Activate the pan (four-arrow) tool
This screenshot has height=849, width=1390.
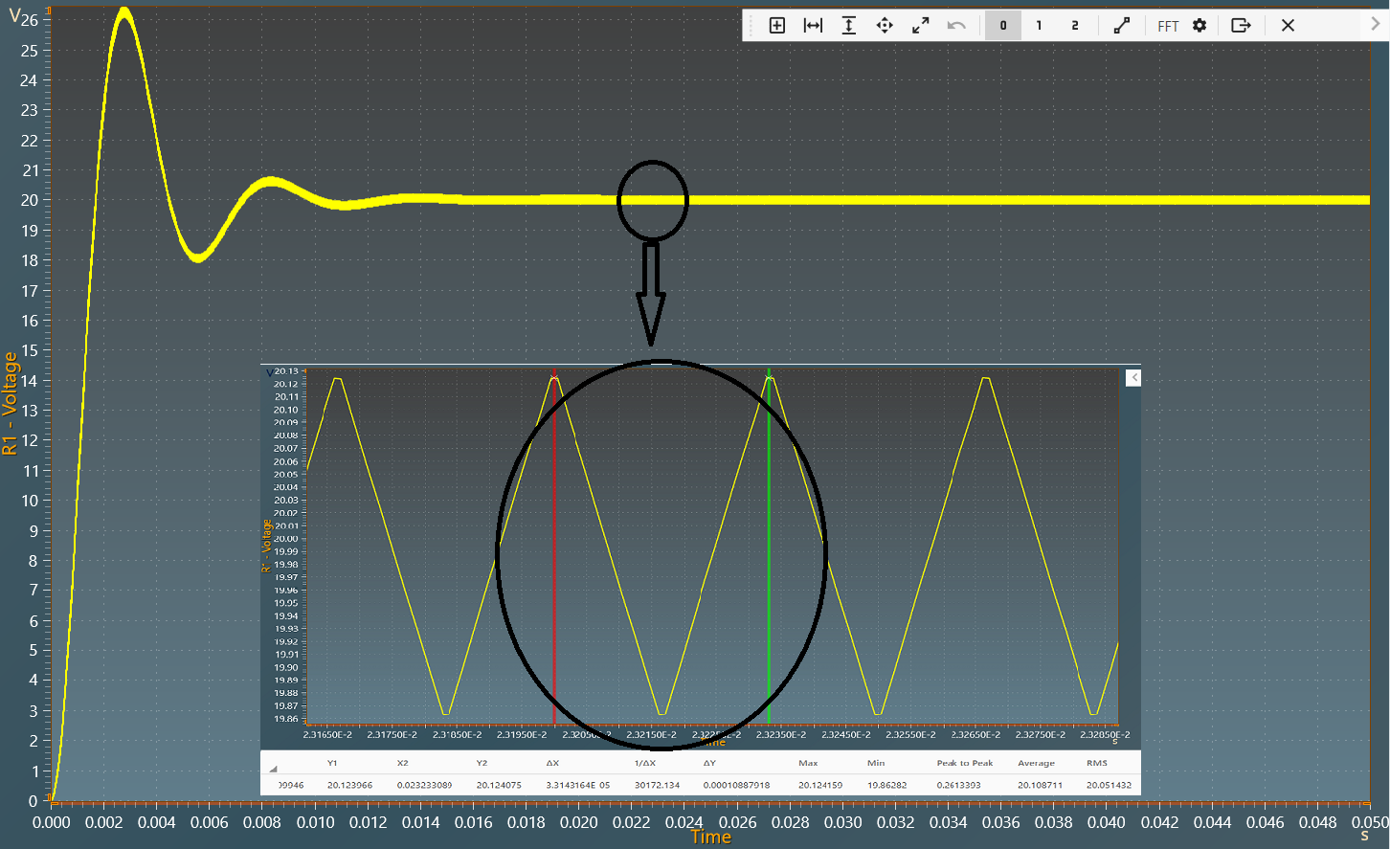(885, 26)
